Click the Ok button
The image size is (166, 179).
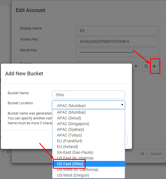[x=142, y=154]
